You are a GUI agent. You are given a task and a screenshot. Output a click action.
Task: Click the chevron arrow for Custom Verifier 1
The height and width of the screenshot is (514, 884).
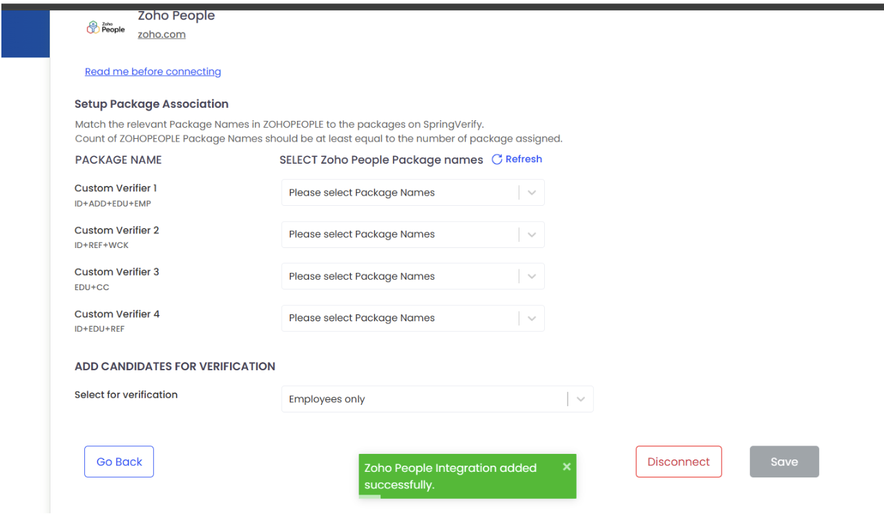click(532, 193)
